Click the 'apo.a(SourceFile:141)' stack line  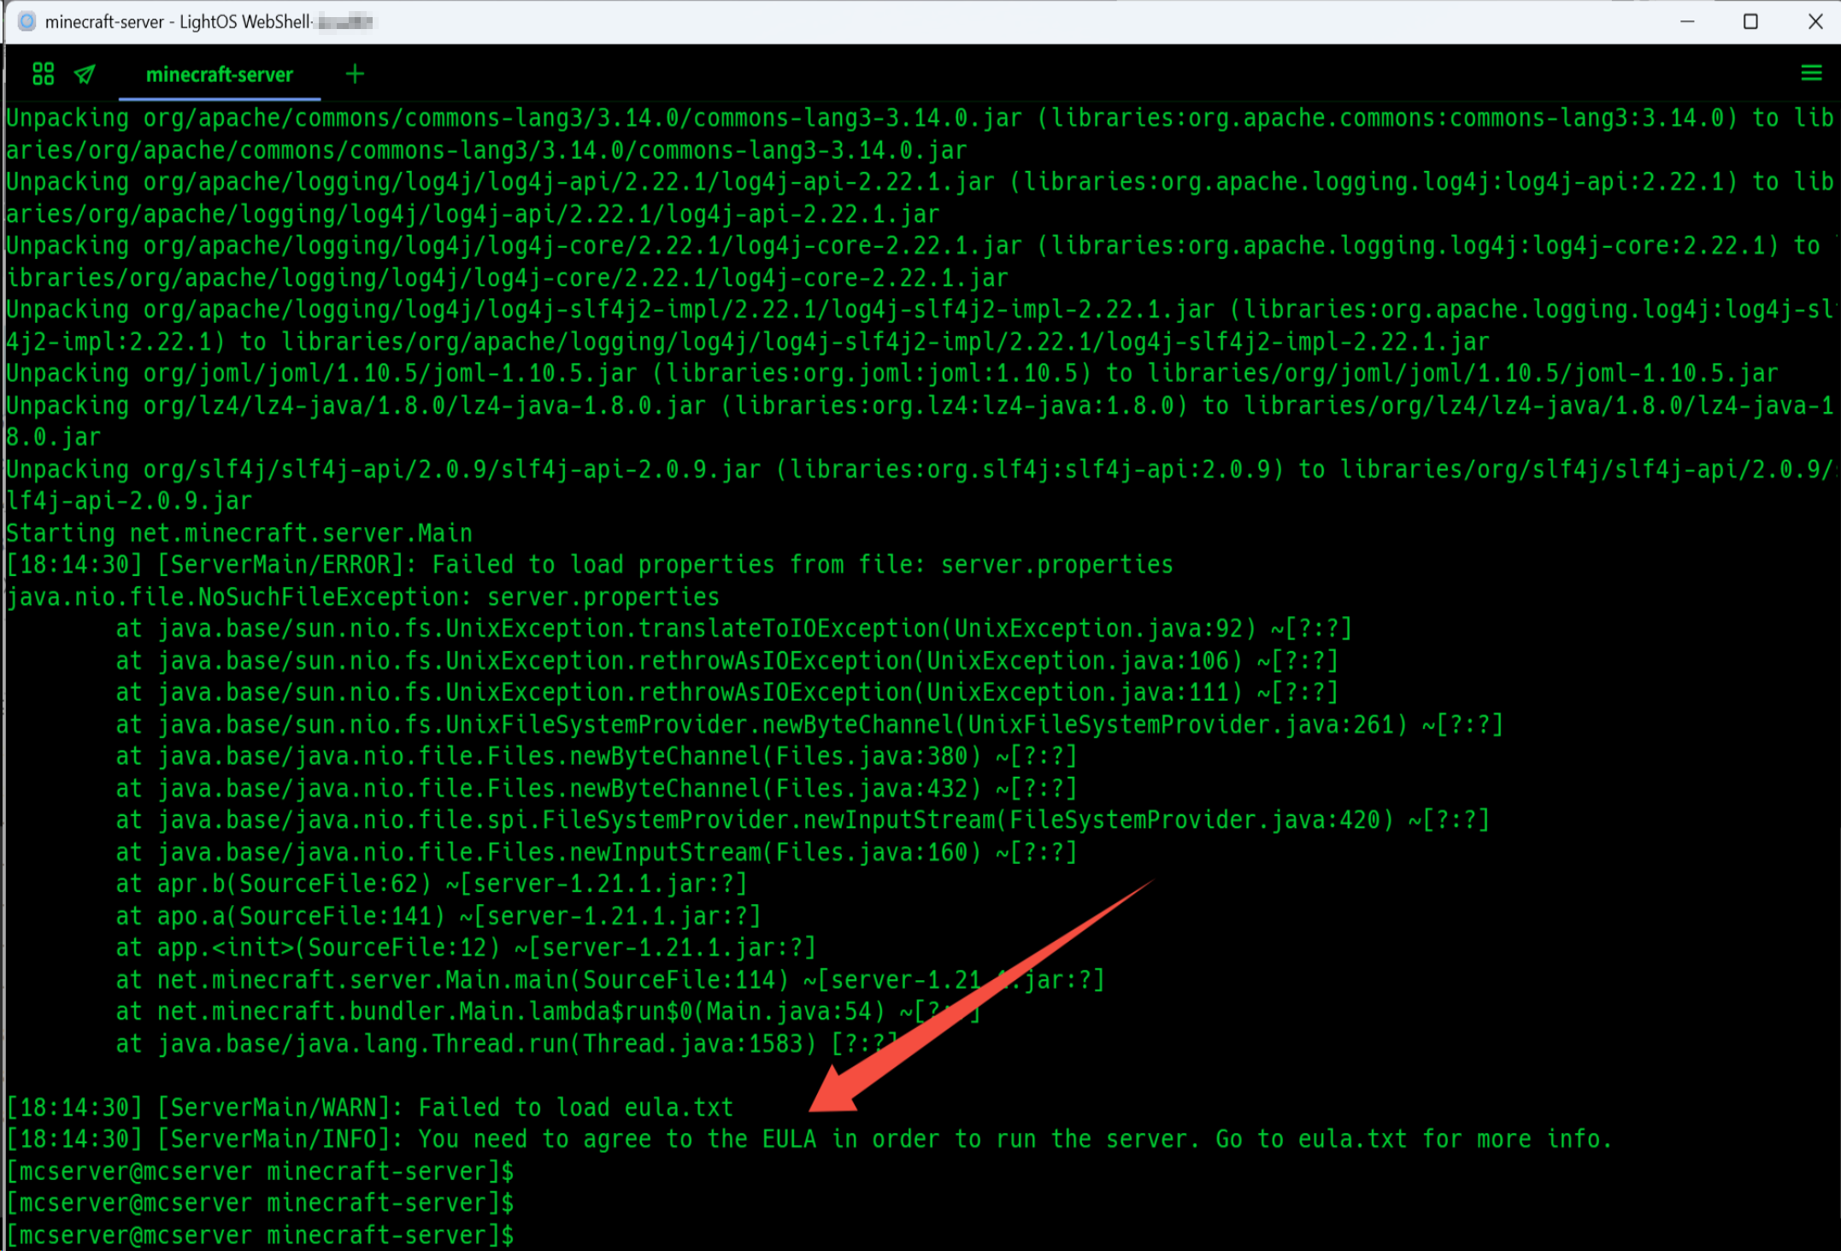(x=438, y=916)
